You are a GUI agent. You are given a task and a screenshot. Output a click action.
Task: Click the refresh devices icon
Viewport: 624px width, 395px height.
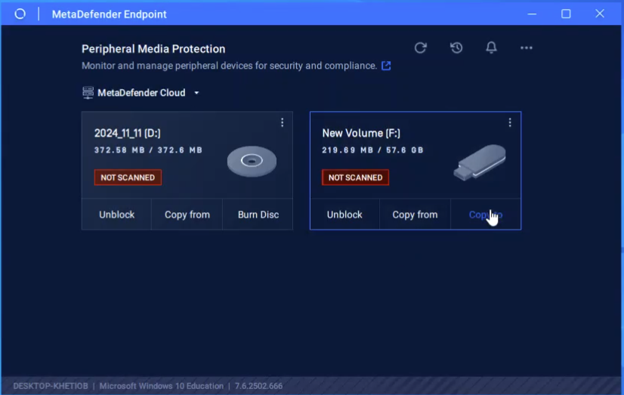tap(420, 48)
